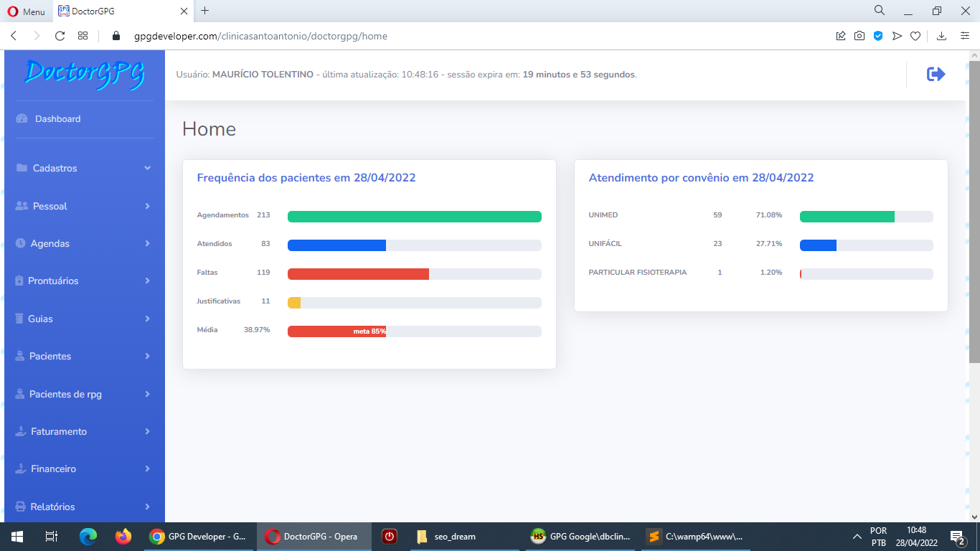Click the Dashboard gauge icon
This screenshot has width=980, height=551.
point(22,119)
